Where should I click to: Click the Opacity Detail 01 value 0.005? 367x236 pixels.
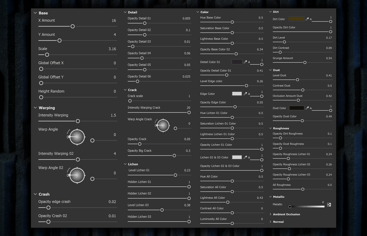[186, 19]
